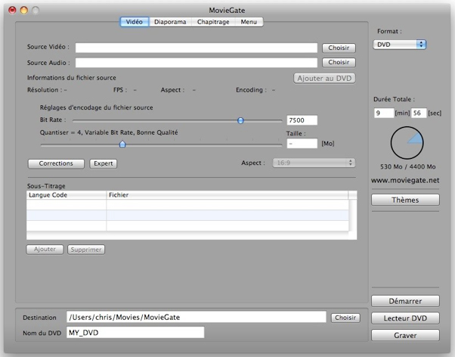Click the Ajouter au DVD button

[x=324, y=78]
